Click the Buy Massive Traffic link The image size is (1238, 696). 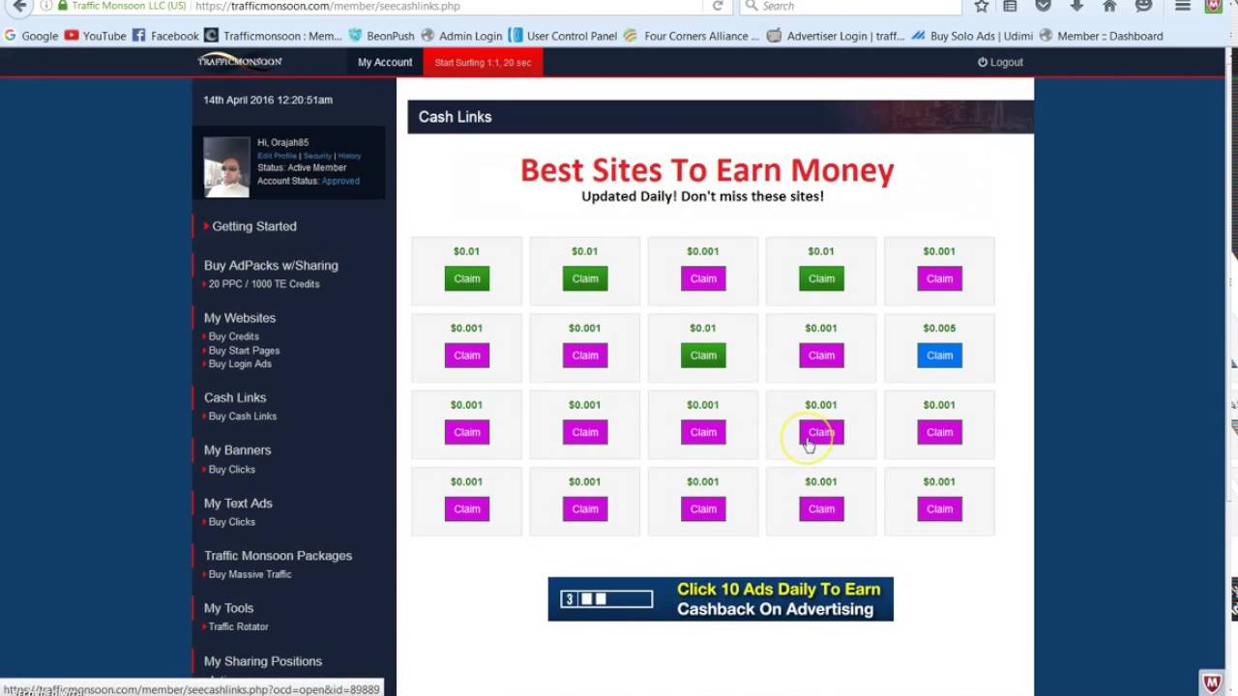250,574
